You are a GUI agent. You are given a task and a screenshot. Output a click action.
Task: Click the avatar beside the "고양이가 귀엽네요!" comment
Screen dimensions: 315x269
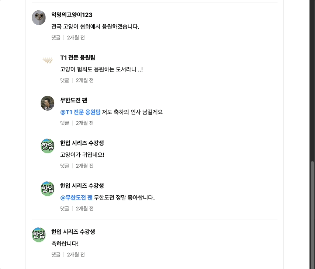click(x=48, y=146)
